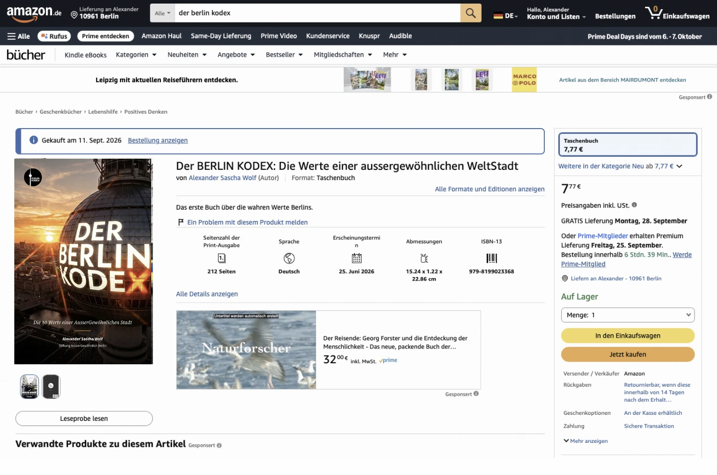This screenshot has width=717, height=475.
Task: Click the calendar icon above 25. Juni 2026
Action: pos(356,258)
